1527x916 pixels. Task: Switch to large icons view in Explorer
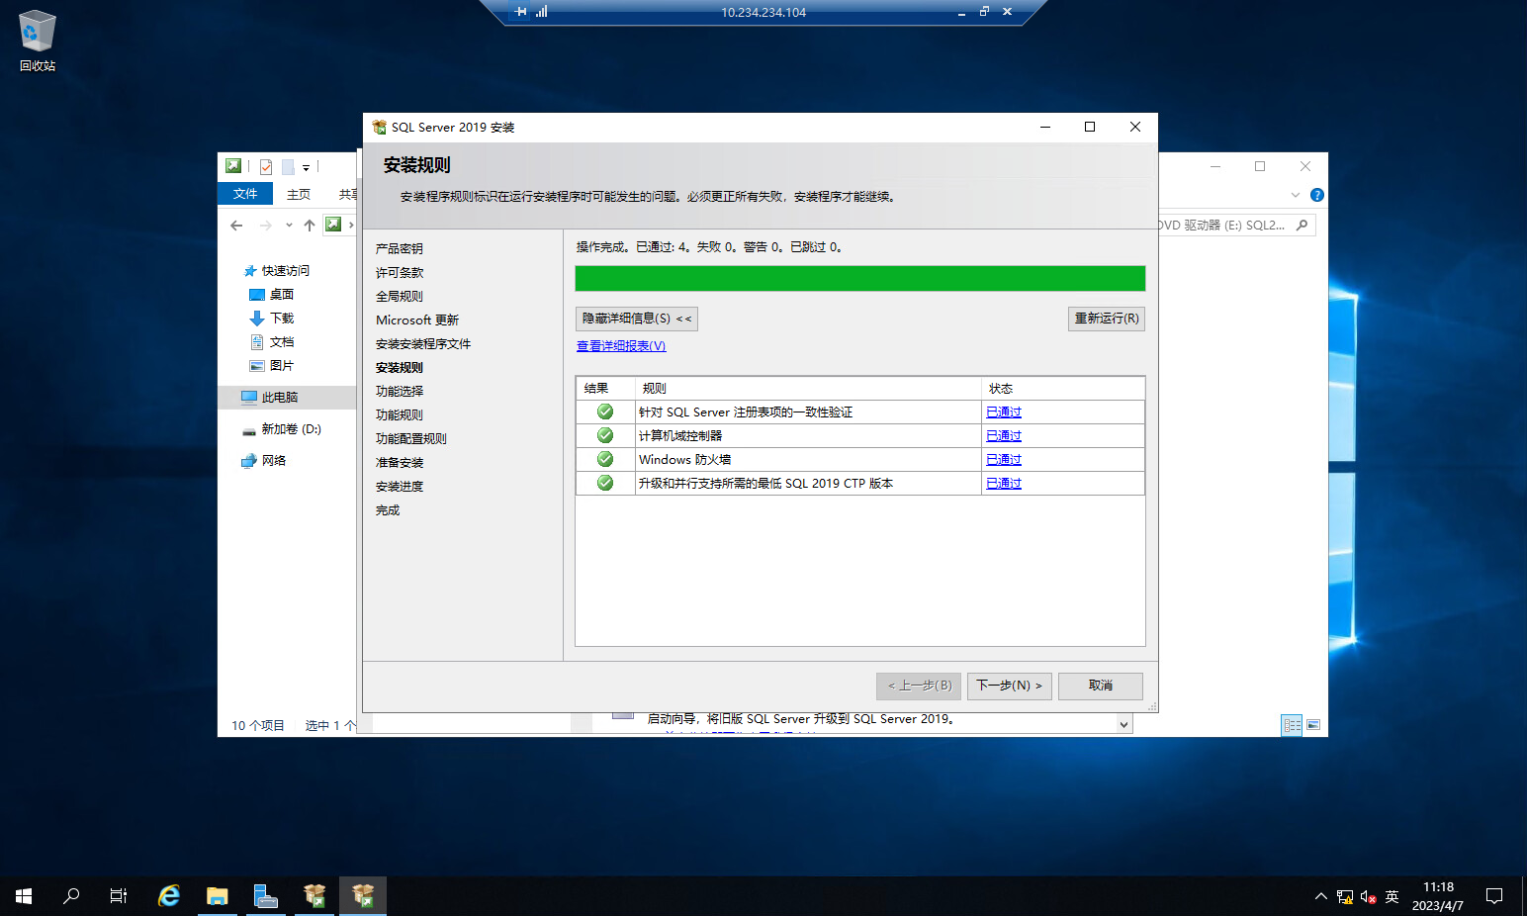(1313, 725)
